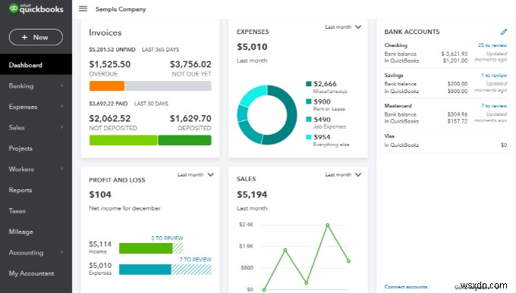Click the $3,756.02 not due yet amount
The image size is (516, 293).
190,64
